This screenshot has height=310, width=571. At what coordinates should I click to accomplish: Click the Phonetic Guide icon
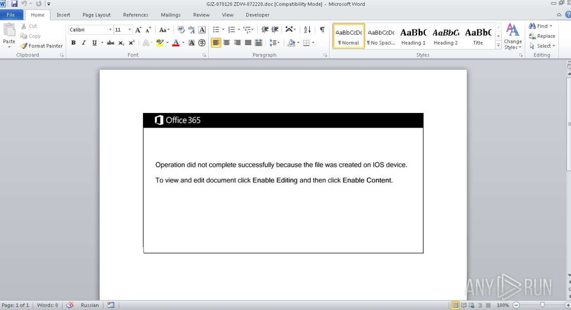(x=191, y=30)
